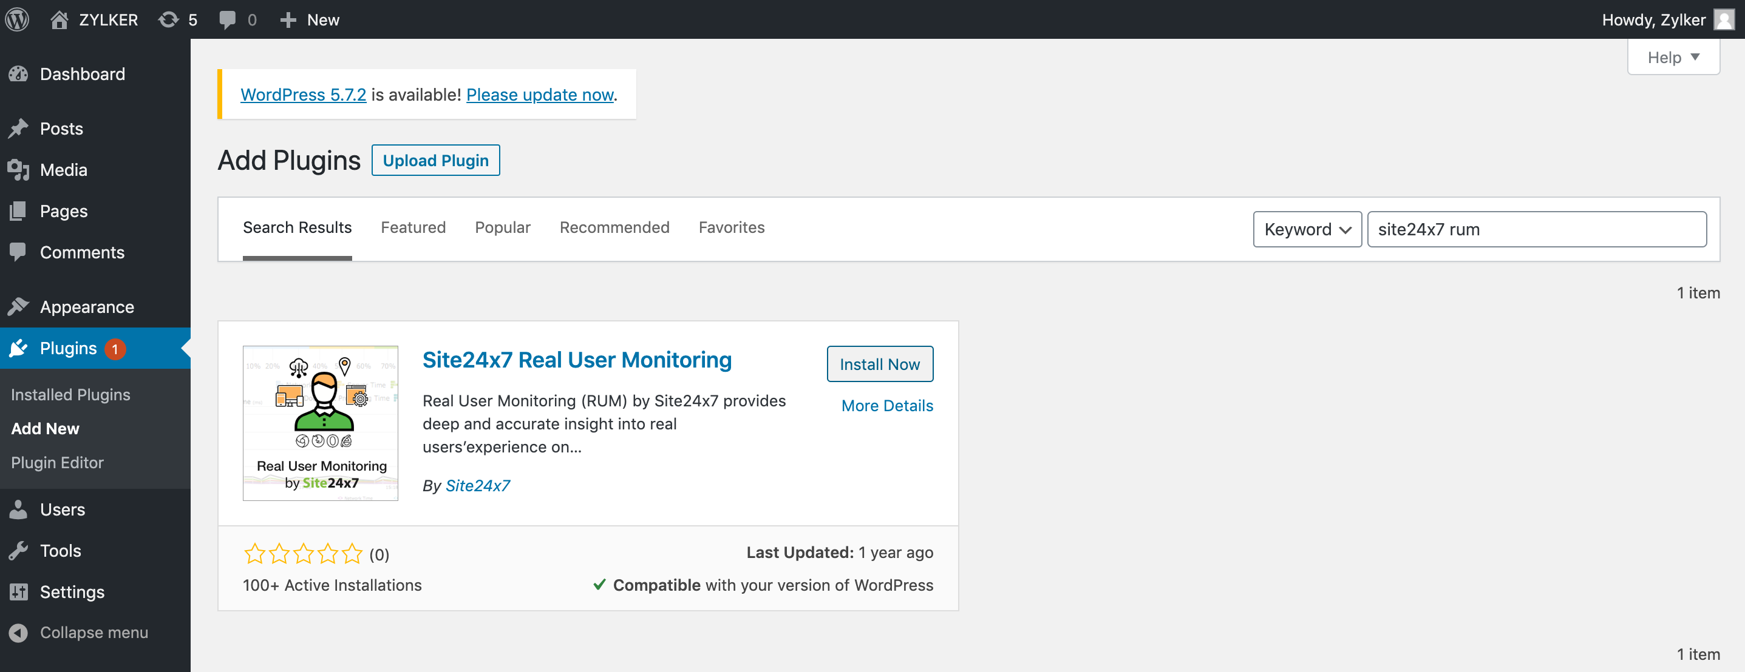This screenshot has width=1745, height=672.
Task: Click the Appearance paintbrush icon
Action: (x=19, y=306)
